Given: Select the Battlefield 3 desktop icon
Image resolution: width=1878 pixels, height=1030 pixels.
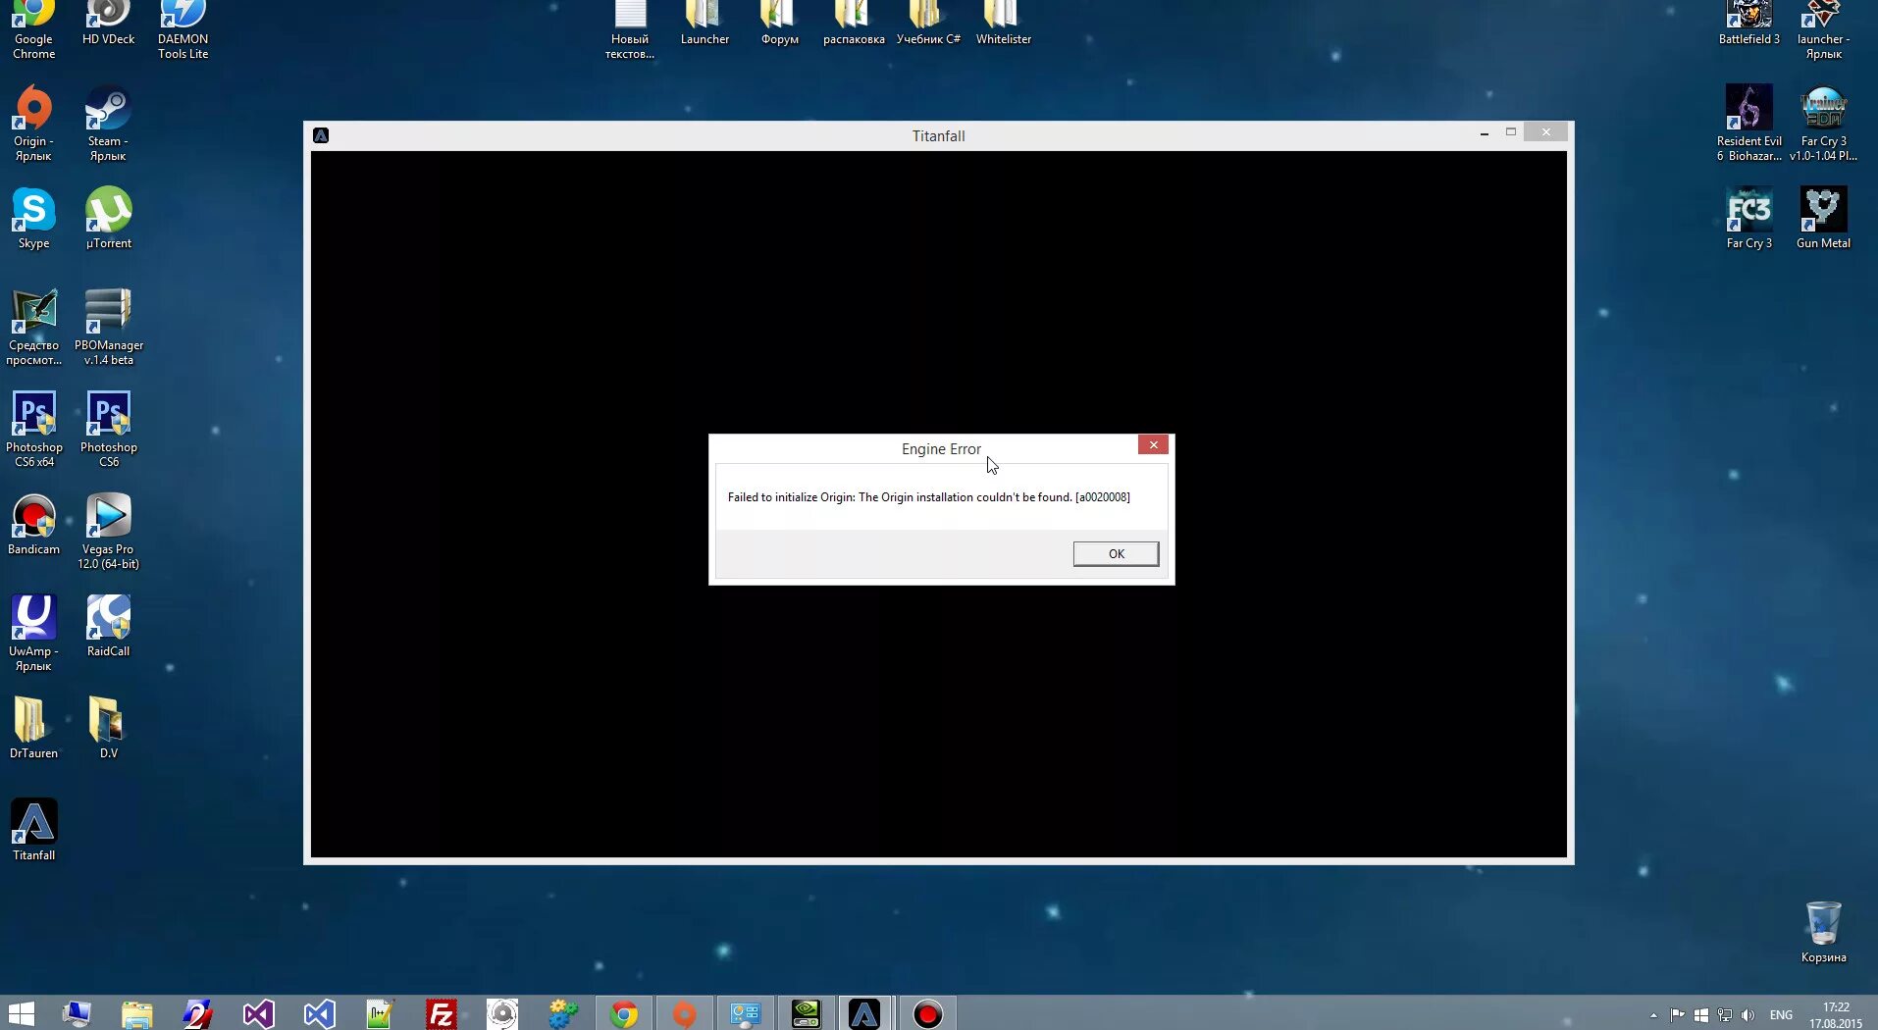Looking at the screenshot, I should point(1748,24).
